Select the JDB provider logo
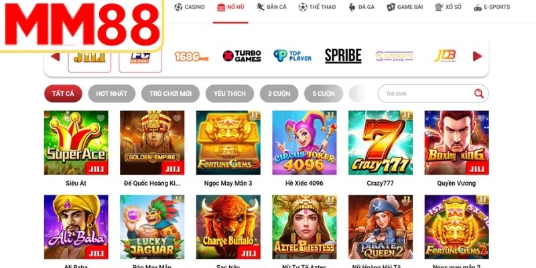 click(x=445, y=56)
